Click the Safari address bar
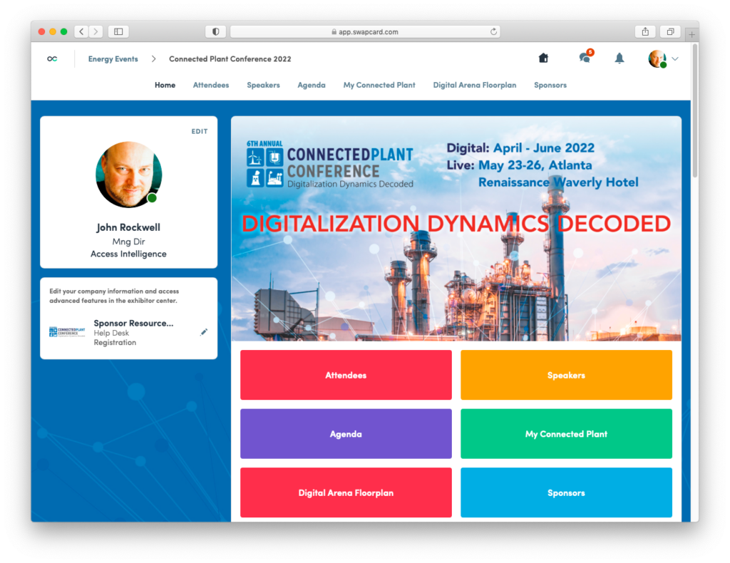 pyautogui.click(x=364, y=31)
